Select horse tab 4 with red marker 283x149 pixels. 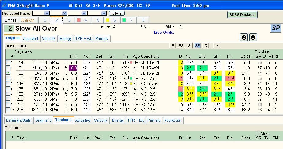tap(83, 20)
